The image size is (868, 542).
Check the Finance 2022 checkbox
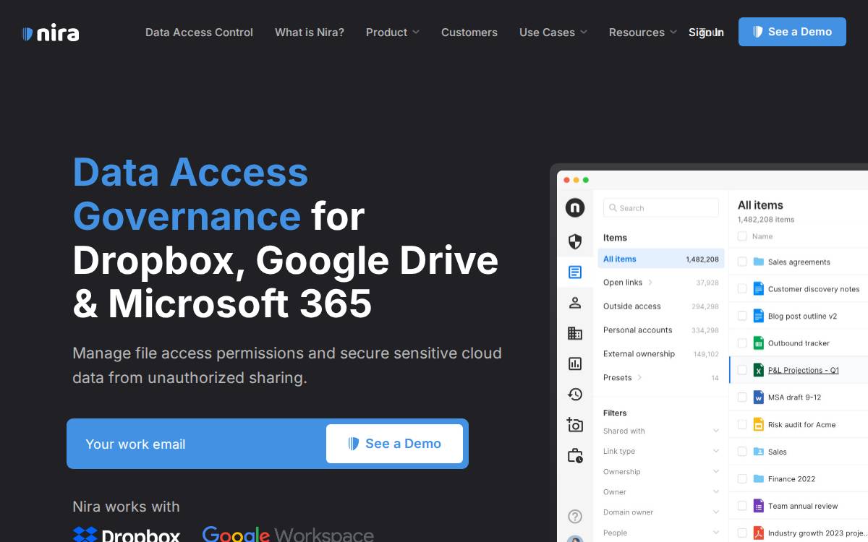coord(742,478)
